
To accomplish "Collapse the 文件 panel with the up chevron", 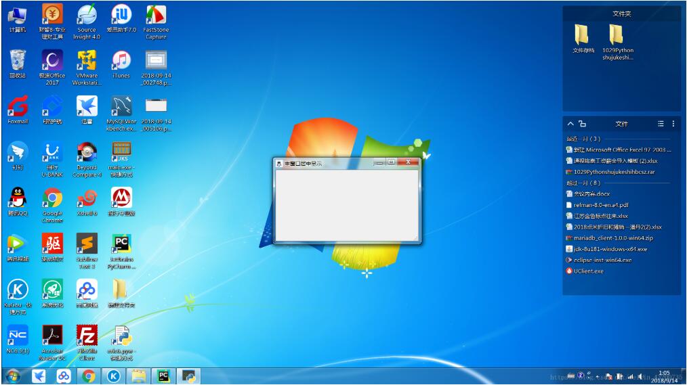I will 570,124.
